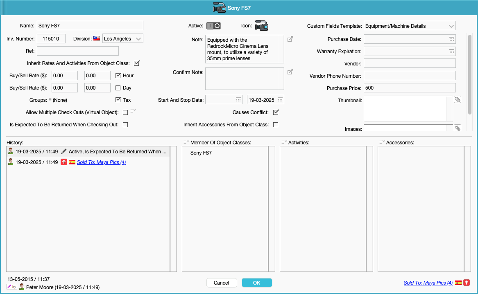
Task: Open Accessories list options menu
Action: [382, 142]
